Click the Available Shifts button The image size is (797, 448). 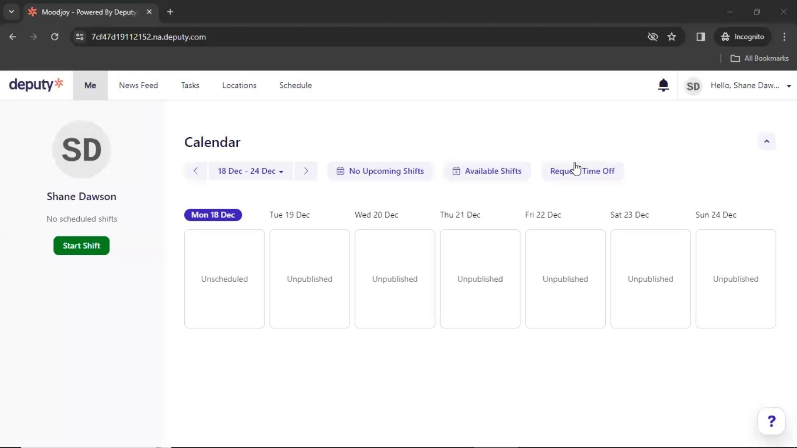(487, 171)
